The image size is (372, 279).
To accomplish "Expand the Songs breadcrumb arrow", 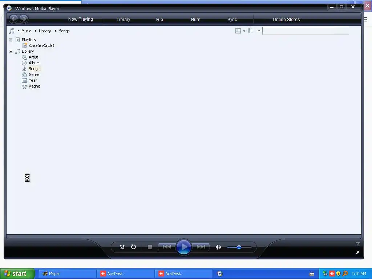I will [x=56, y=31].
